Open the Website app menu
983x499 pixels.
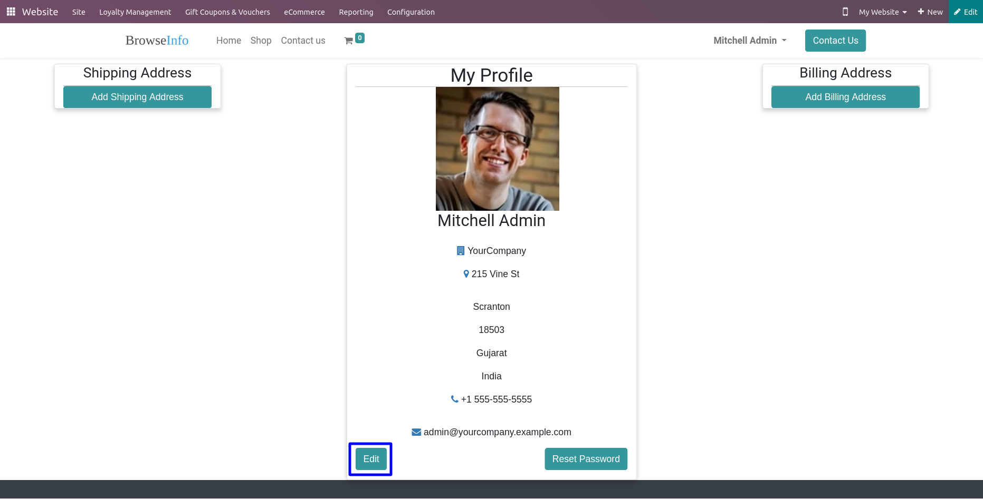pos(40,12)
